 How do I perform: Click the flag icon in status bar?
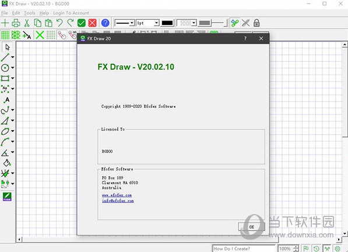tap(306, 249)
